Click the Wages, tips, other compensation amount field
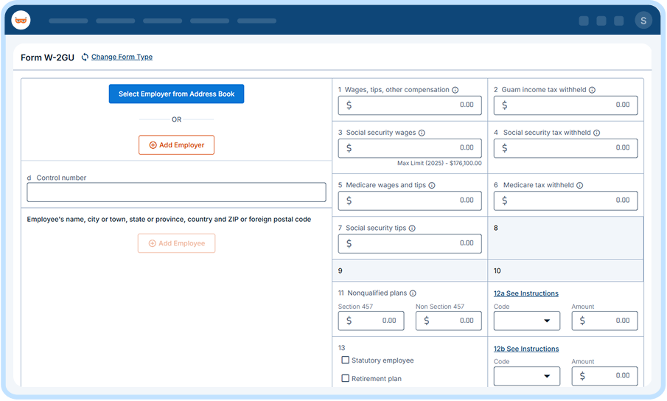Image resolution: width=667 pixels, height=401 pixels. [x=410, y=105]
